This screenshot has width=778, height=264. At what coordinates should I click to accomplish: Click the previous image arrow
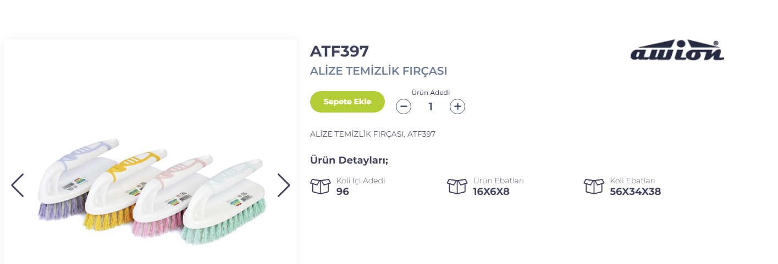point(18,186)
